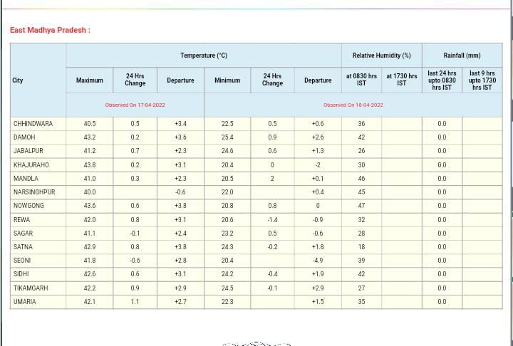Click the East Madhya Pradesh heading
The height and width of the screenshot is (346, 513).
point(50,30)
